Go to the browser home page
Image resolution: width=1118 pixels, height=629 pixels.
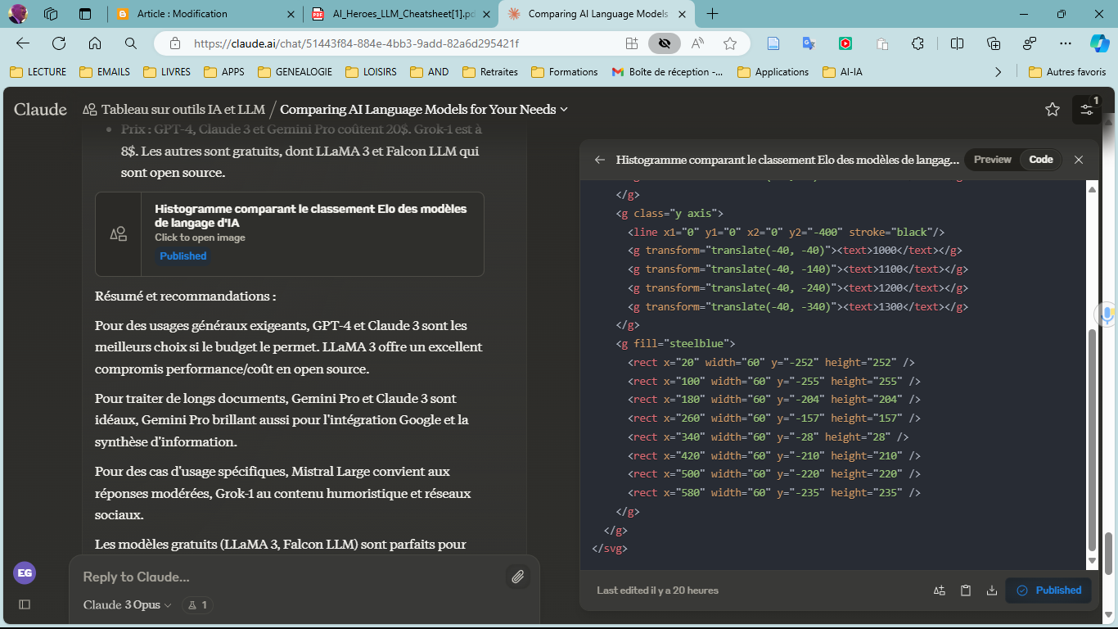(95, 43)
